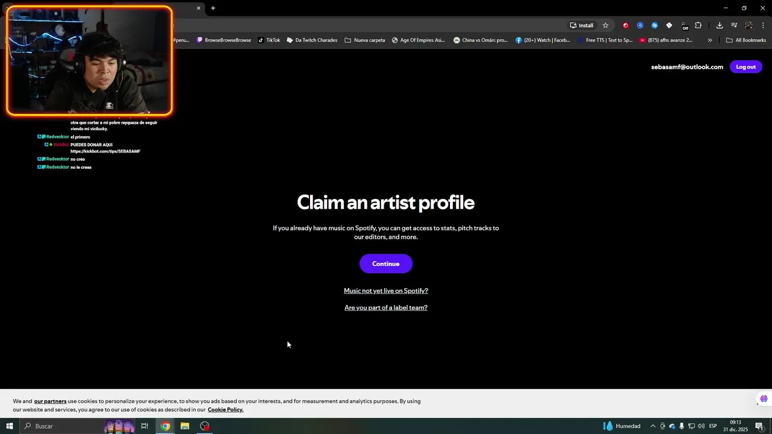Viewport: 772px width, 434px height.
Task: Click the red circular extension icon
Action: pos(625,25)
